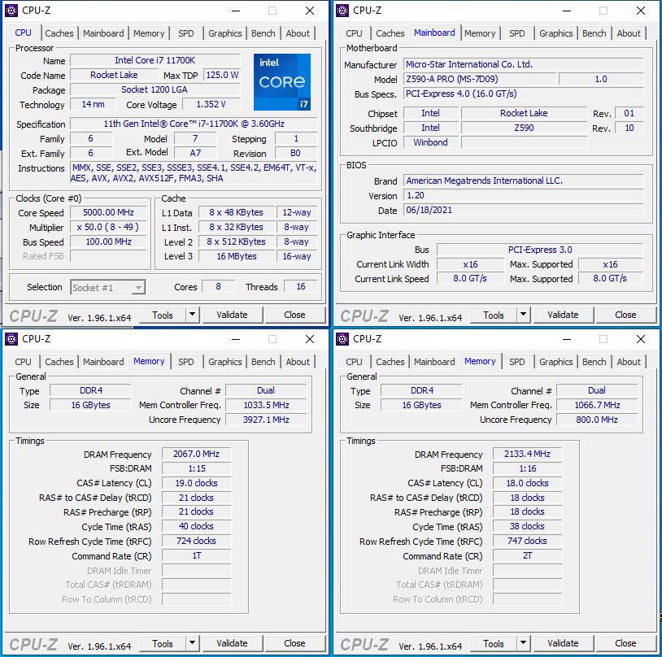Minimize the top-left CPU-Z window

pyautogui.click(x=236, y=11)
